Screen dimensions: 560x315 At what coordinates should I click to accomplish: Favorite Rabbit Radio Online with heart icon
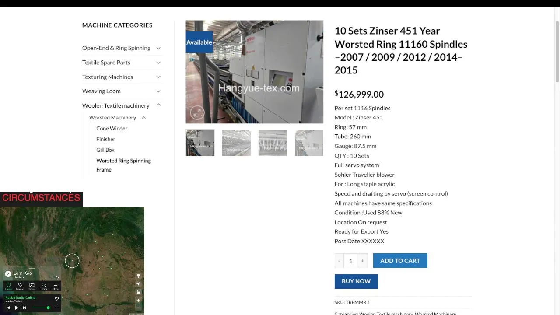(x=57, y=299)
